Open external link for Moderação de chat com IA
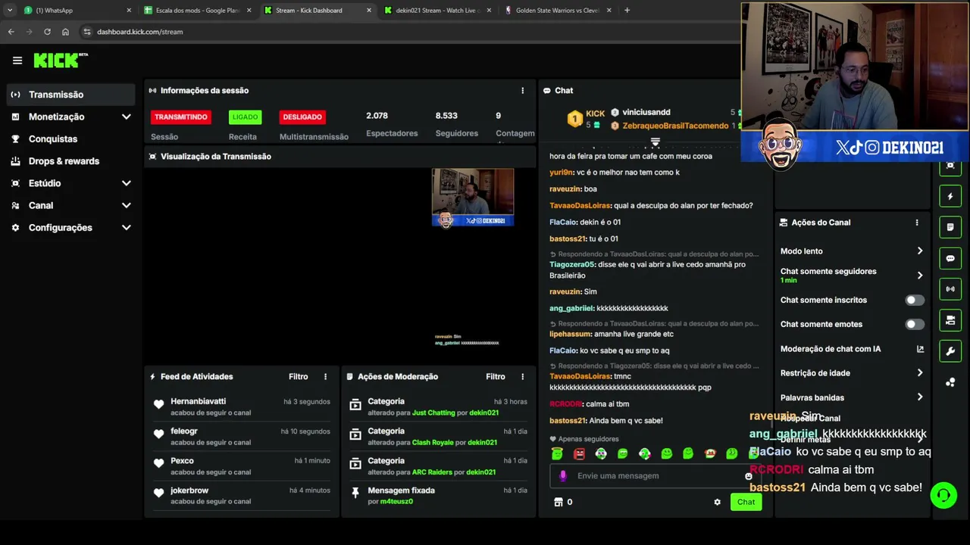Image resolution: width=970 pixels, height=545 pixels. (x=920, y=349)
